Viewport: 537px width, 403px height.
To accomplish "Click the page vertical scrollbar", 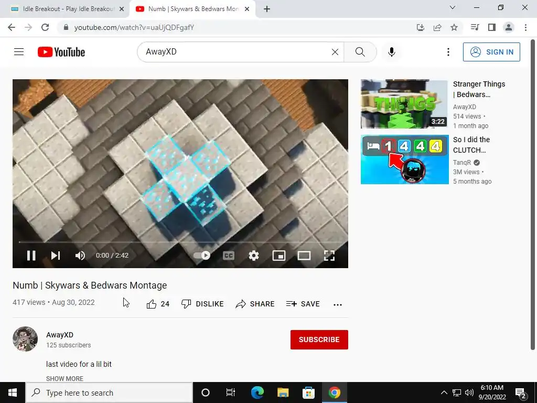I will 533,195.
